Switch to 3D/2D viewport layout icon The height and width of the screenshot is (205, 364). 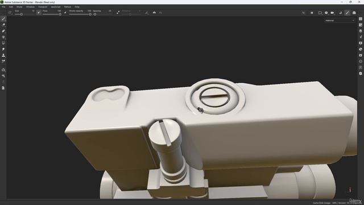(x=320, y=13)
